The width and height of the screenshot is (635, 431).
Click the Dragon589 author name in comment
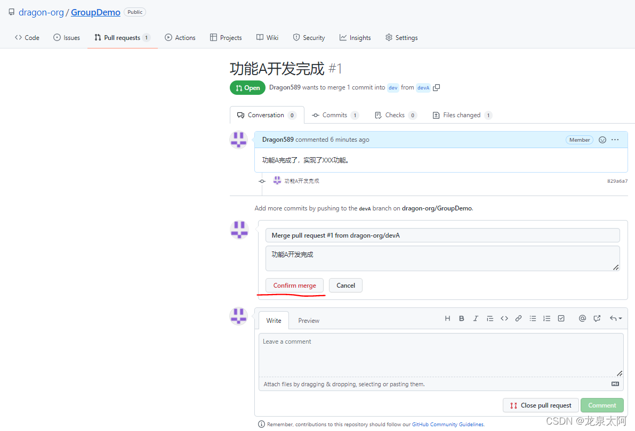[278, 140]
